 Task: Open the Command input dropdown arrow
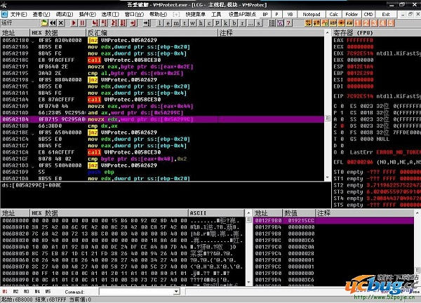pos(176,291)
